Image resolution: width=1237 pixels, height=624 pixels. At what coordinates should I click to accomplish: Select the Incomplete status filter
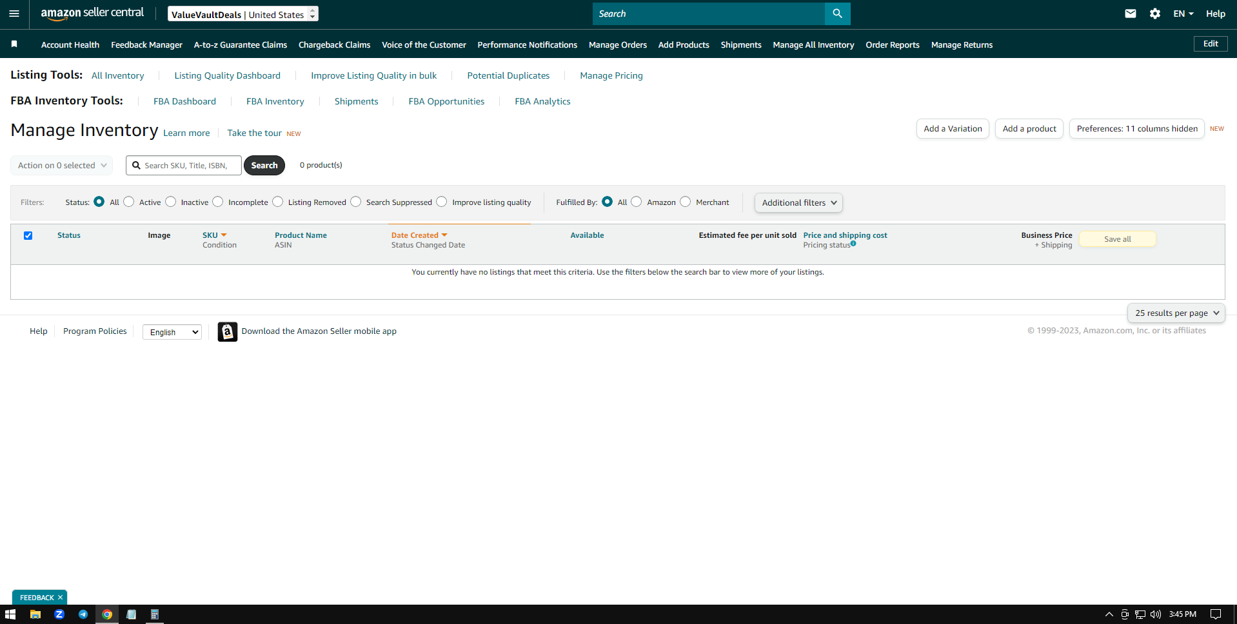tap(218, 202)
